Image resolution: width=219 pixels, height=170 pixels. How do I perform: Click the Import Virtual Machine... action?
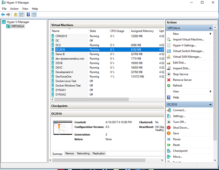coord(188,40)
